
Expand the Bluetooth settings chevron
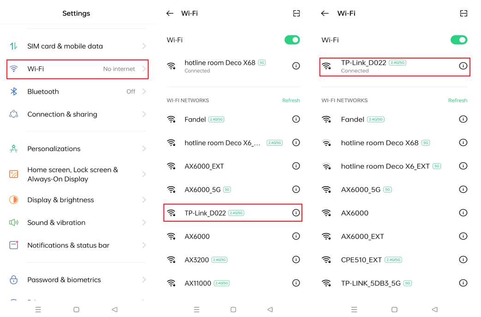click(x=144, y=91)
